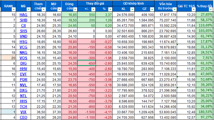This screenshot has width=214, height=120.
Task: Select the 110,69% change cell for CII
Action: click(204, 25)
